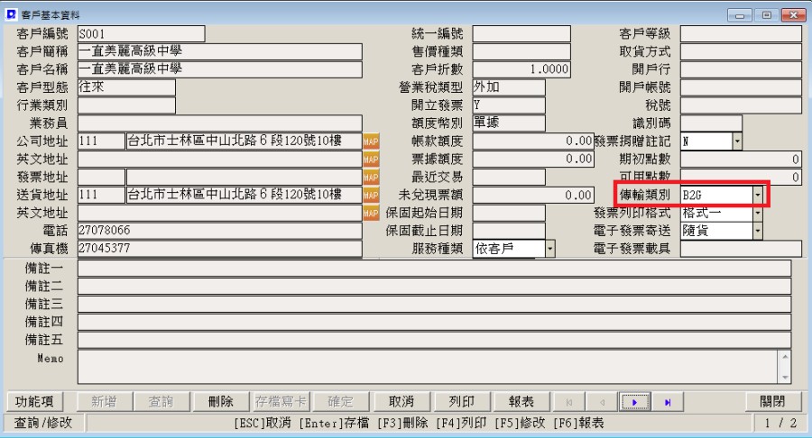Click the 備註三 field
The width and height of the screenshot is (812, 438).
point(435,304)
